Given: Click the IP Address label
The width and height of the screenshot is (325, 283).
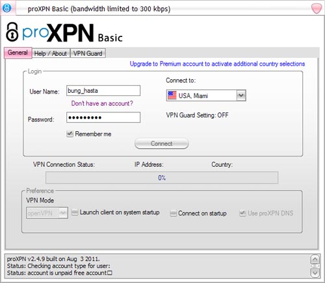Looking at the screenshot, I should click(x=149, y=165).
